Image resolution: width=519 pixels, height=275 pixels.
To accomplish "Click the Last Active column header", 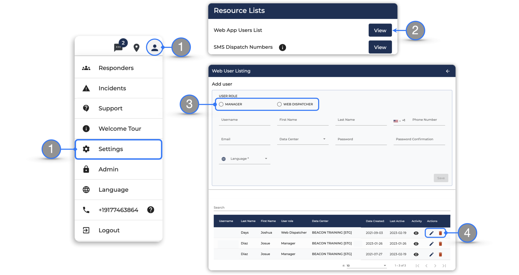I will pos(397,221).
